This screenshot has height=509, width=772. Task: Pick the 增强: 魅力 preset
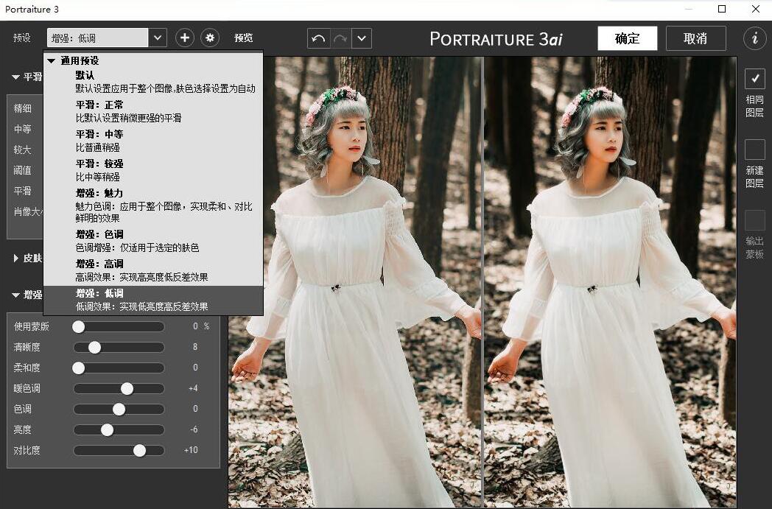(x=153, y=206)
